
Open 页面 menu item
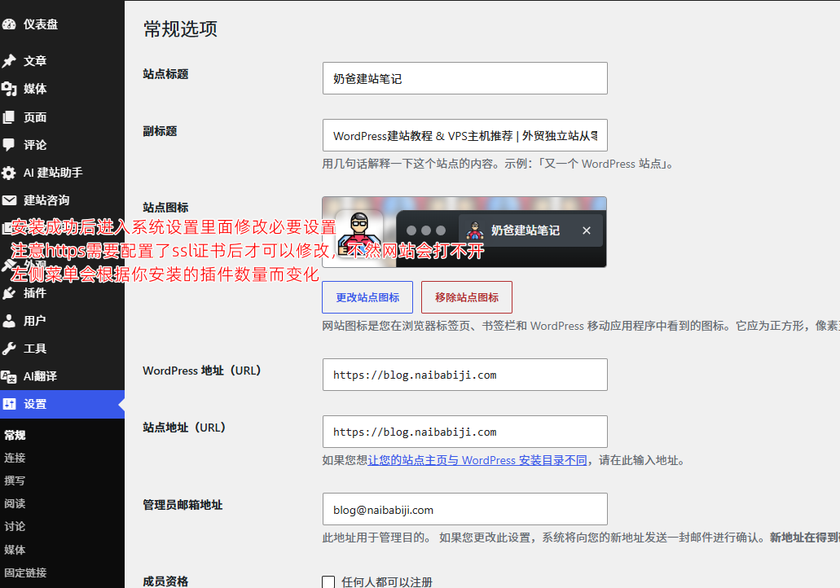(x=35, y=117)
